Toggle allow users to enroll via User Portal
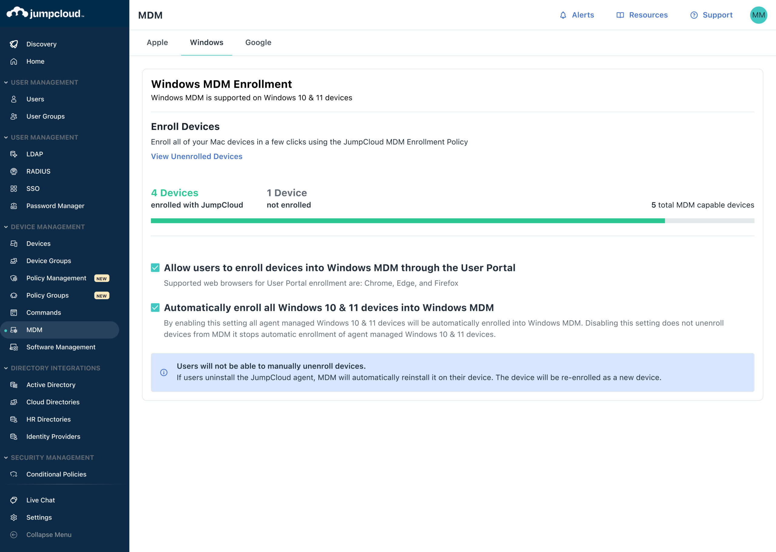Viewport: 776px width, 552px height. 155,268
